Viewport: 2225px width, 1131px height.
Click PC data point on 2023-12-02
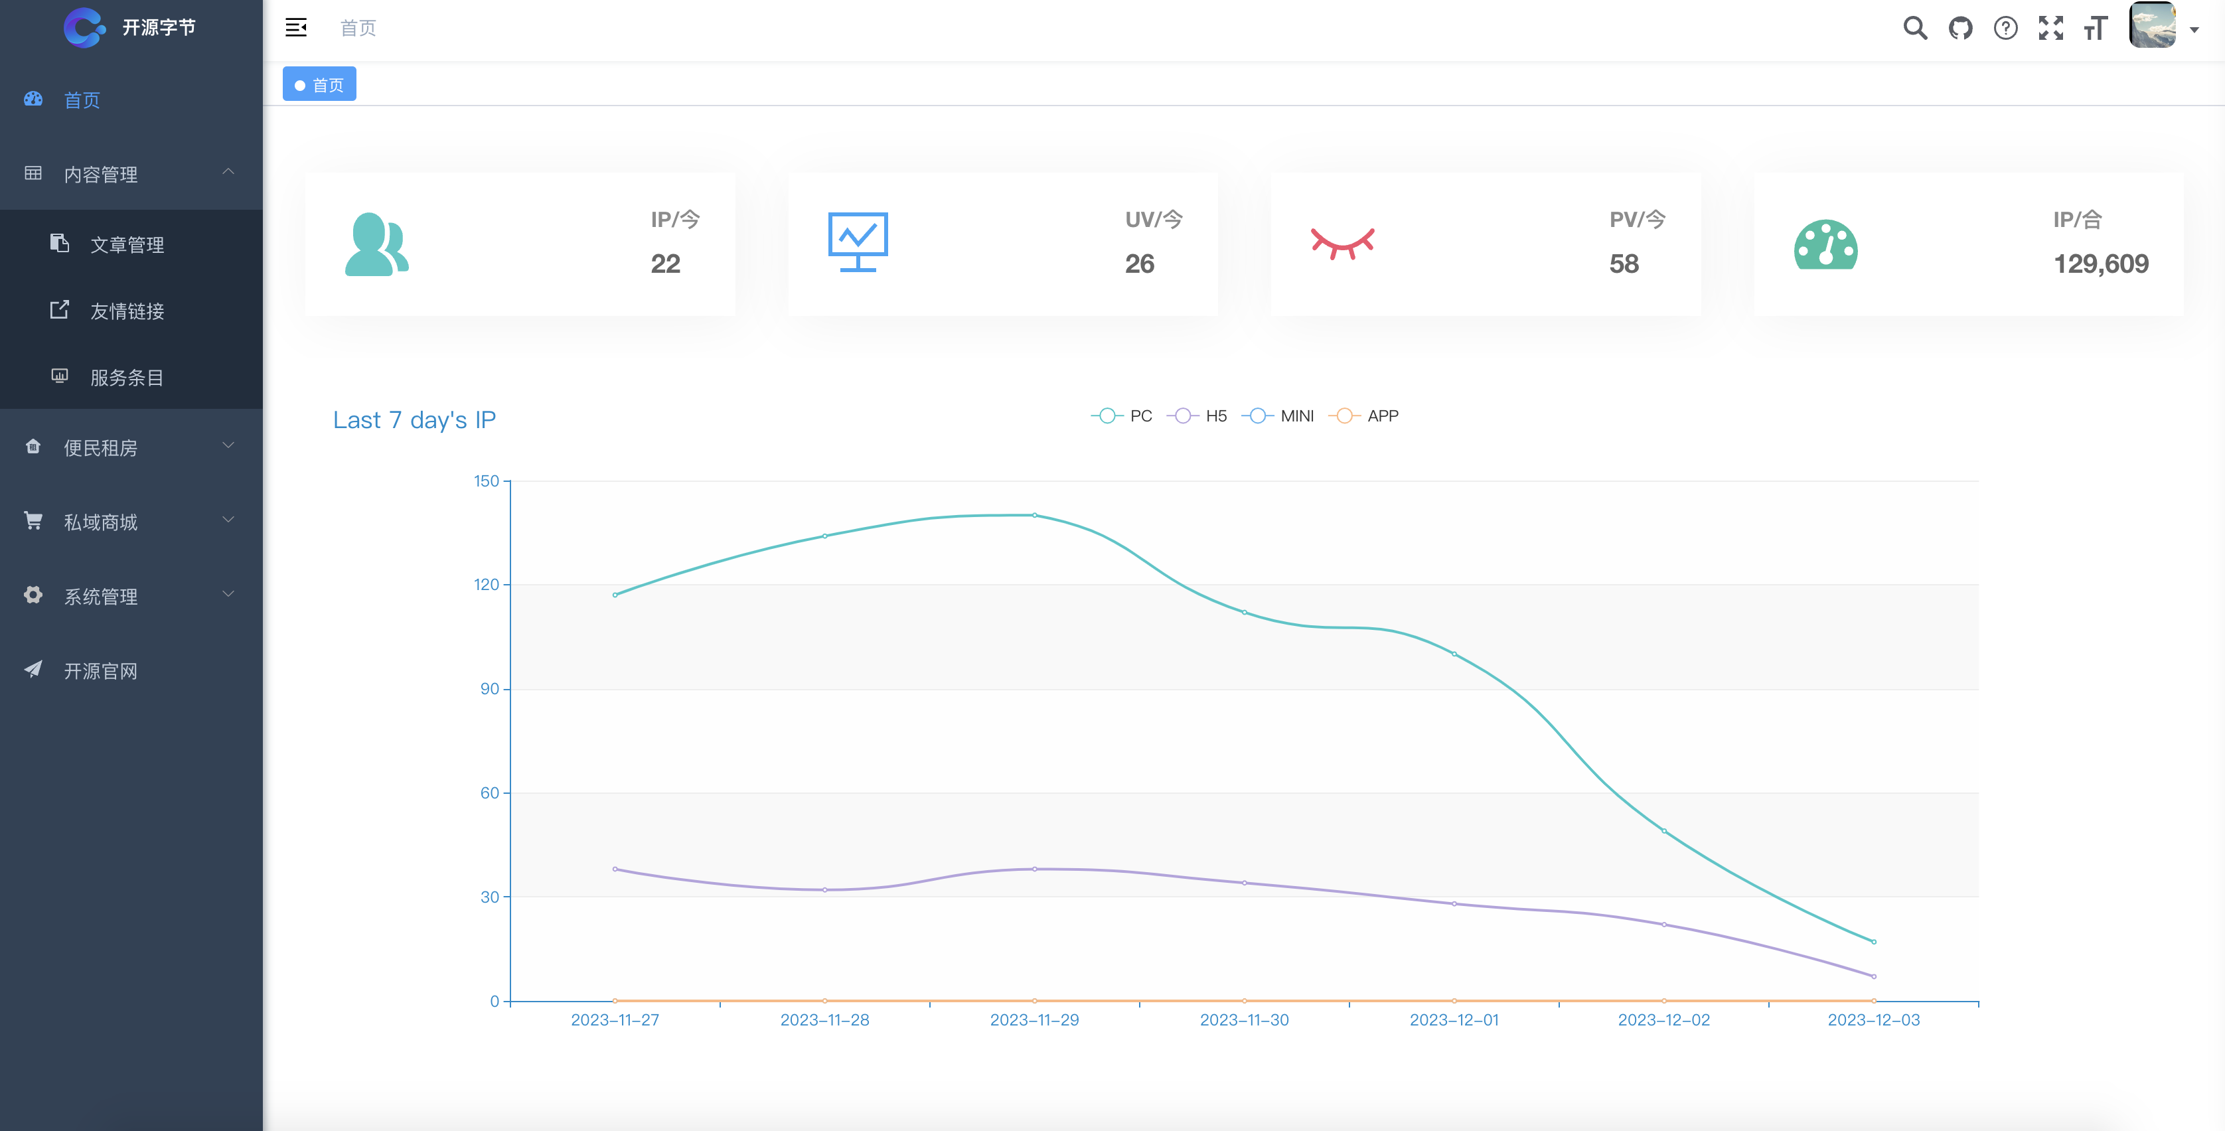1664,832
